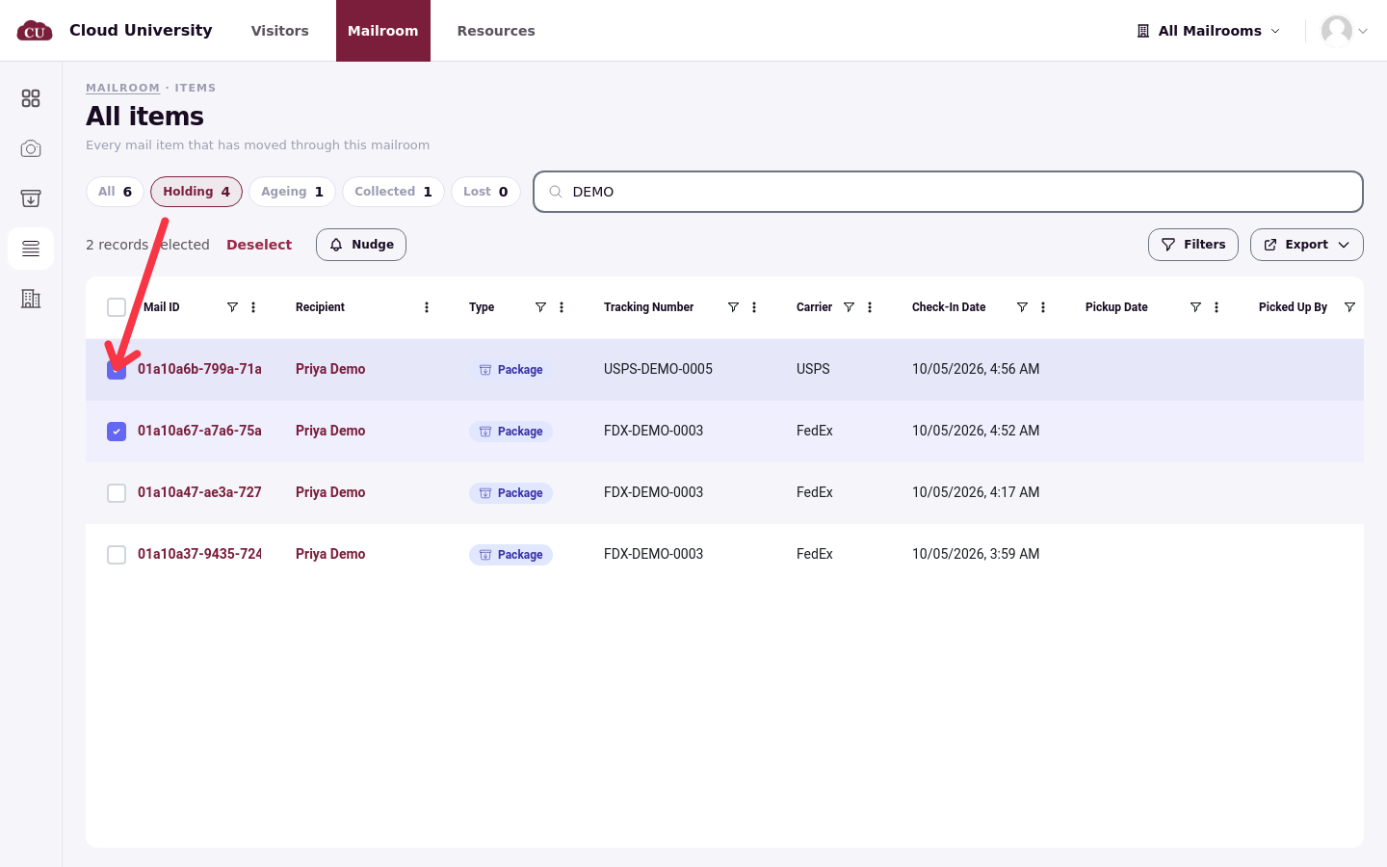Viewport: 1387px width, 867px height.
Task: Check the 01a10a47-ae3a-727 row checkbox
Action: (117, 492)
